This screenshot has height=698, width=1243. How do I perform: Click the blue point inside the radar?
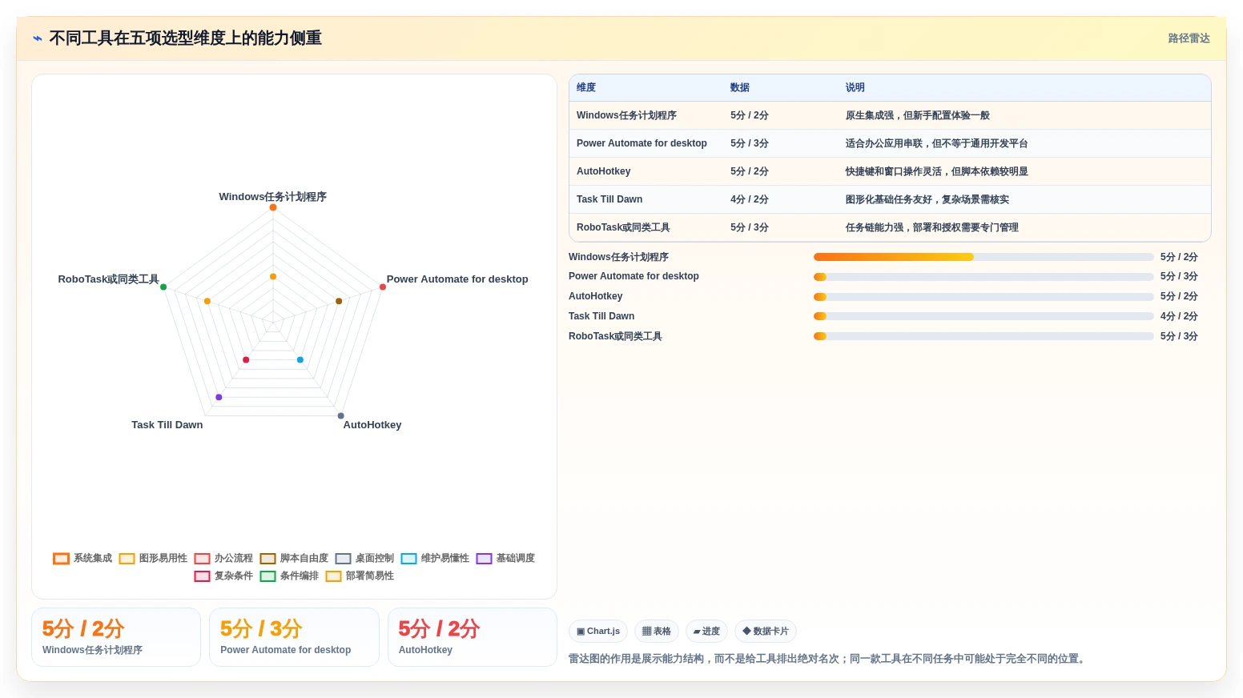point(300,360)
